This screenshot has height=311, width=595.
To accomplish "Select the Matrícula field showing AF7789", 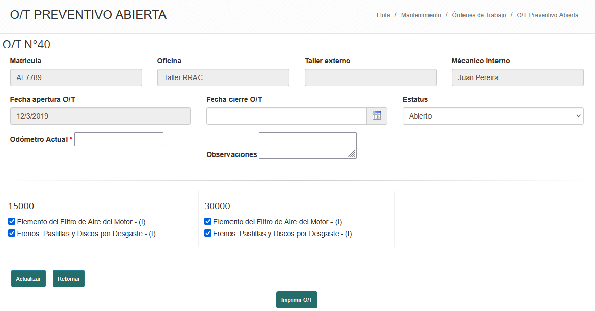I will point(76,77).
